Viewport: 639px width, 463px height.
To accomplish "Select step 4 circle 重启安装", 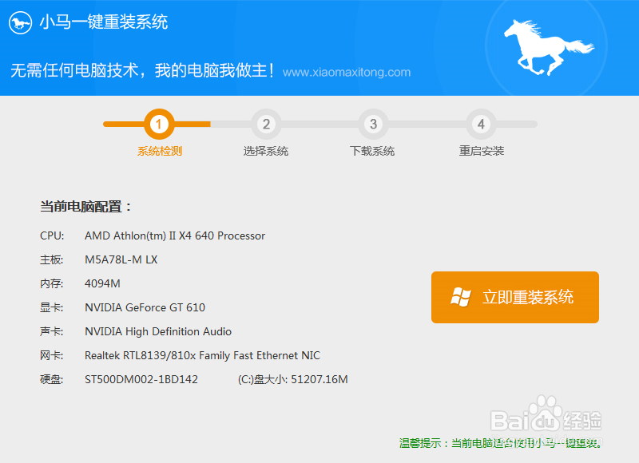I will [x=481, y=124].
